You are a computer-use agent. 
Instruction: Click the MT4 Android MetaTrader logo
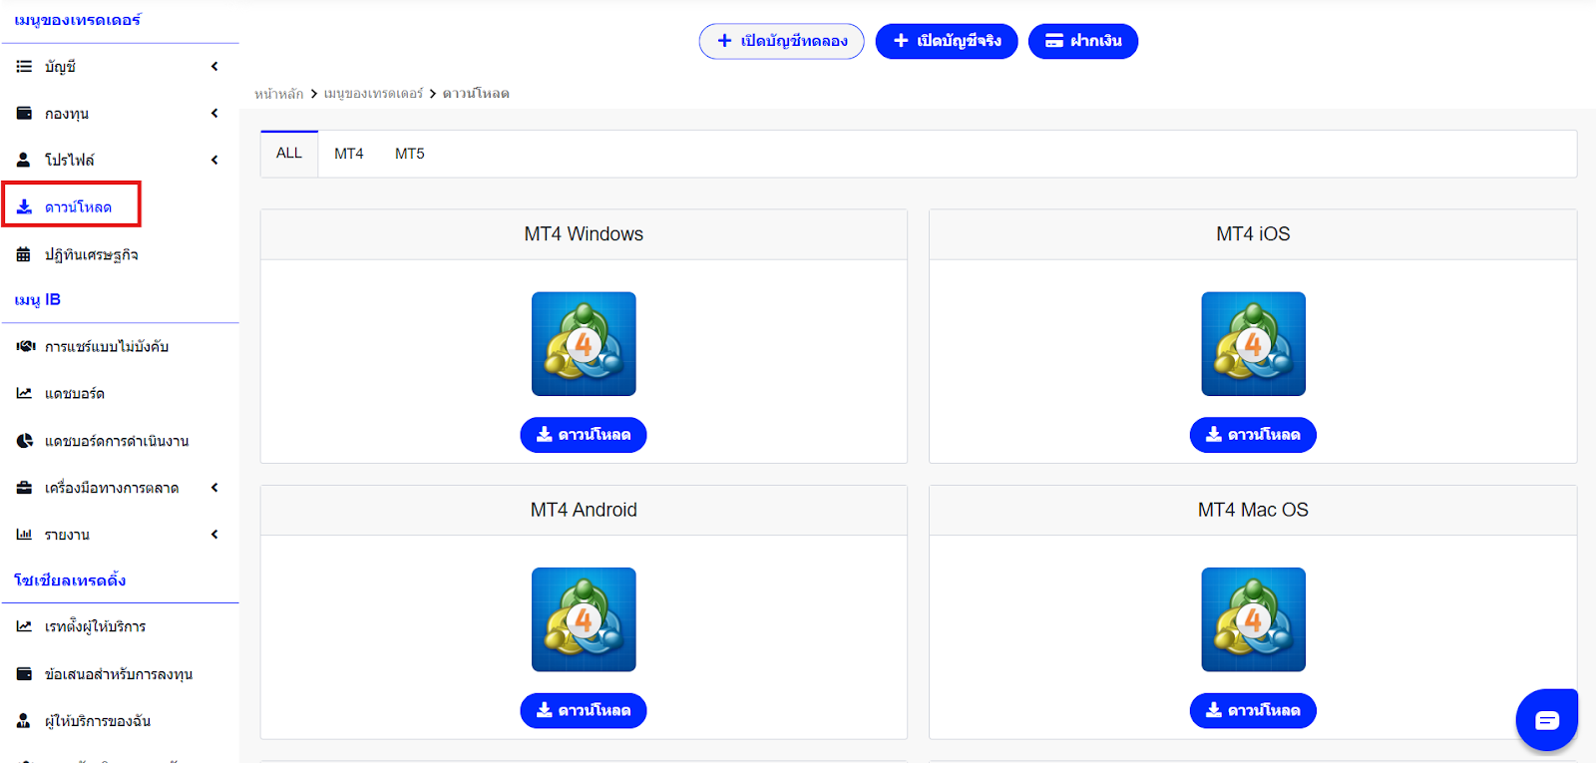[584, 619]
